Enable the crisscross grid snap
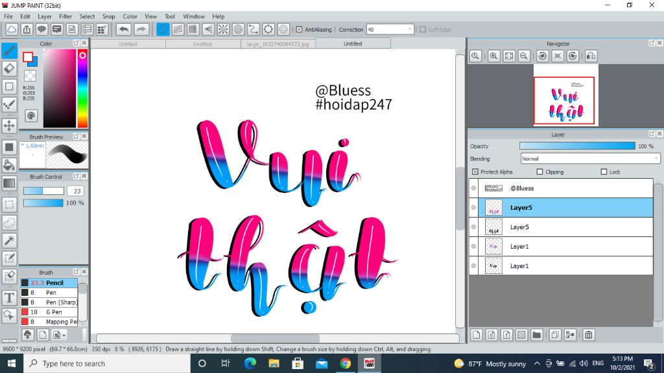The height and width of the screenshot is (373, 664). [193, 30]
